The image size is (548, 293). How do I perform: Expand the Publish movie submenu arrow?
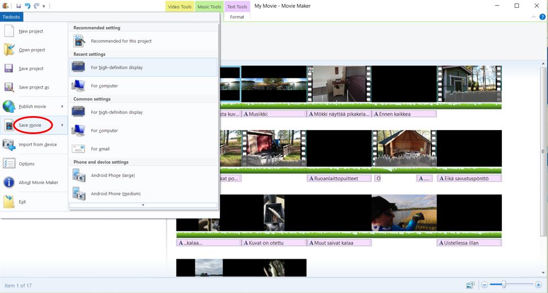62,106
